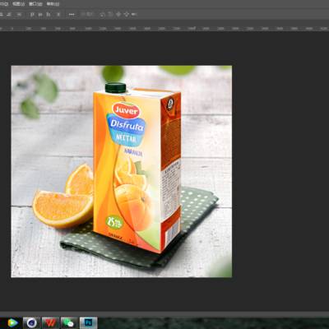Select the 3D slide mode icon

(126, 14)
